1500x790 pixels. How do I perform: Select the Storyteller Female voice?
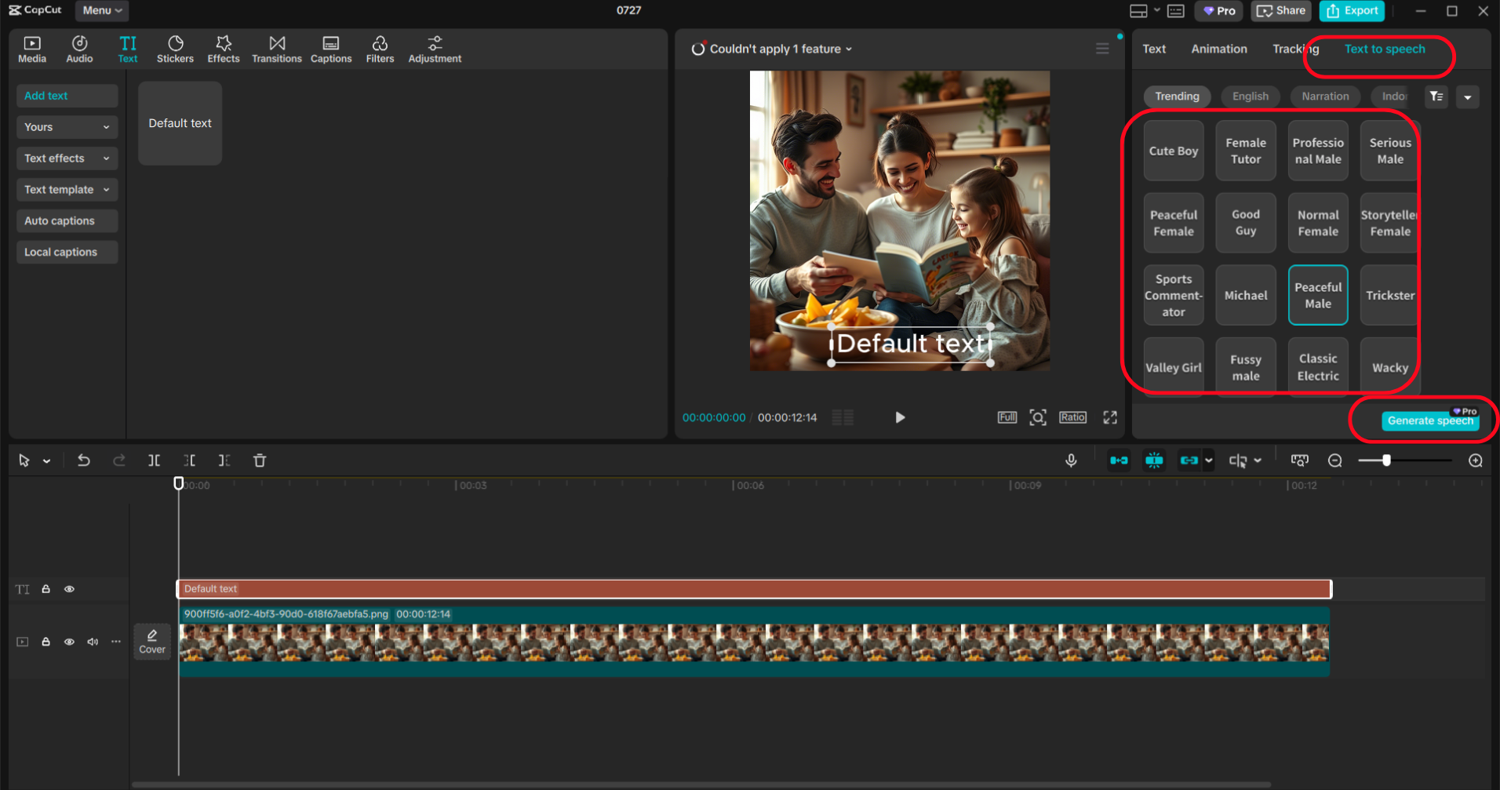click(x=1389, y=223)
